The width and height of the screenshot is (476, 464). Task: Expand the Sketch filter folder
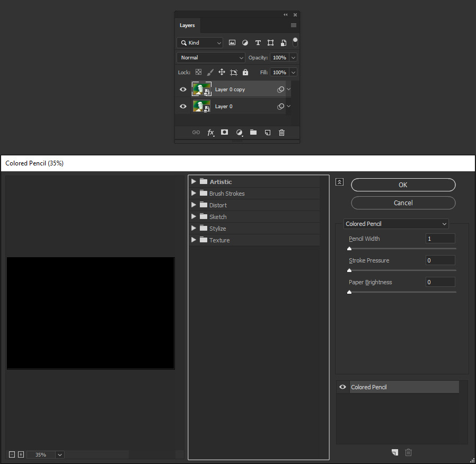pyautogui.click(x=193, y=216)
